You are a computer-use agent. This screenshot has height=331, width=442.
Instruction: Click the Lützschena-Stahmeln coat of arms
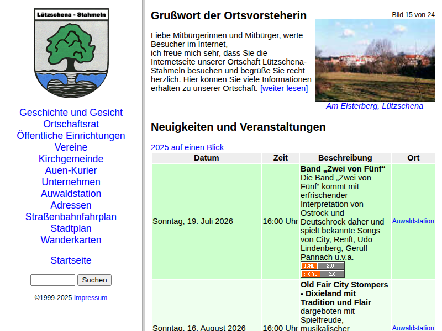click(71, 53)
